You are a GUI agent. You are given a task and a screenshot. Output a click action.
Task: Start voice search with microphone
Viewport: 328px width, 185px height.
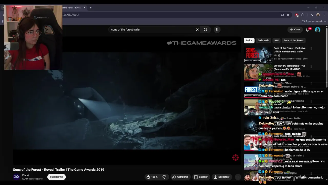coord(217,30)
